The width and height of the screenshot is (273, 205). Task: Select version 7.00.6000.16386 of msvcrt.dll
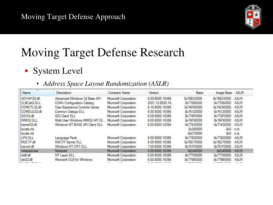coord(159,147)
